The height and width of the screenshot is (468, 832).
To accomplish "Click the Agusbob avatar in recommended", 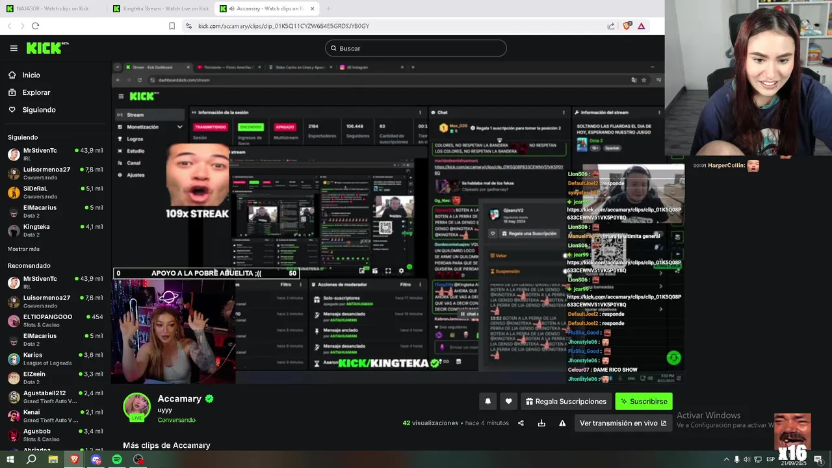I will coord(14,435).
